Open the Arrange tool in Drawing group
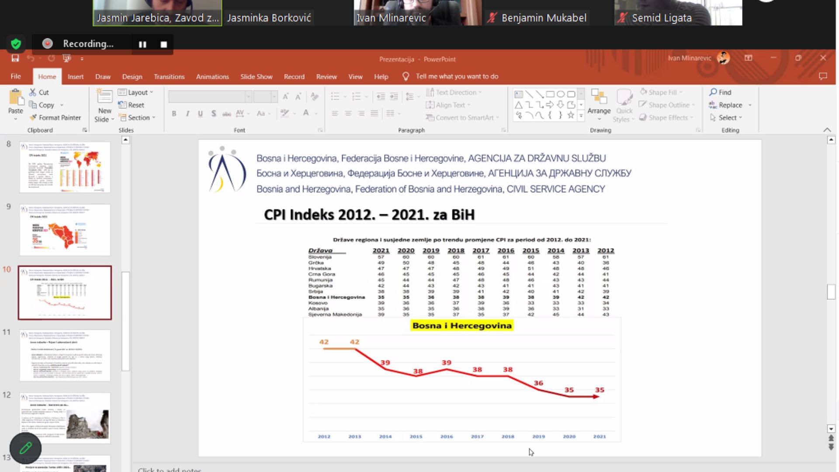 point(599,103)
